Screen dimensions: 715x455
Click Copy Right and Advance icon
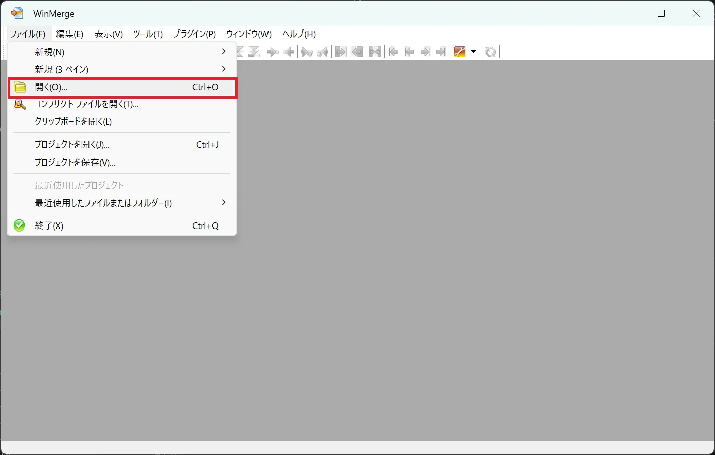[x=307, y=52]
